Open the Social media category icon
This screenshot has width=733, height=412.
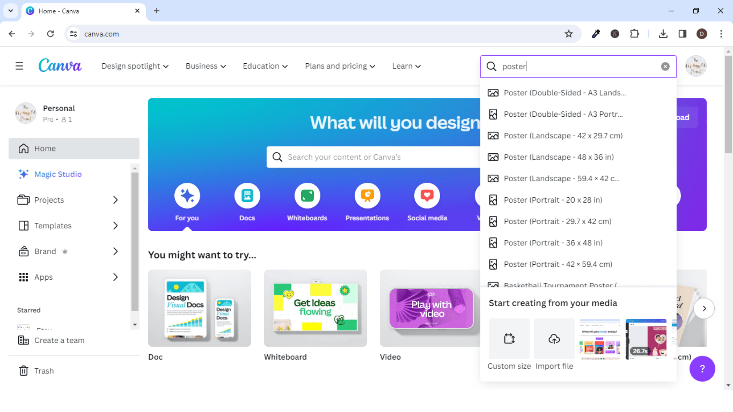pyautogui.click(x=427, y=196)
